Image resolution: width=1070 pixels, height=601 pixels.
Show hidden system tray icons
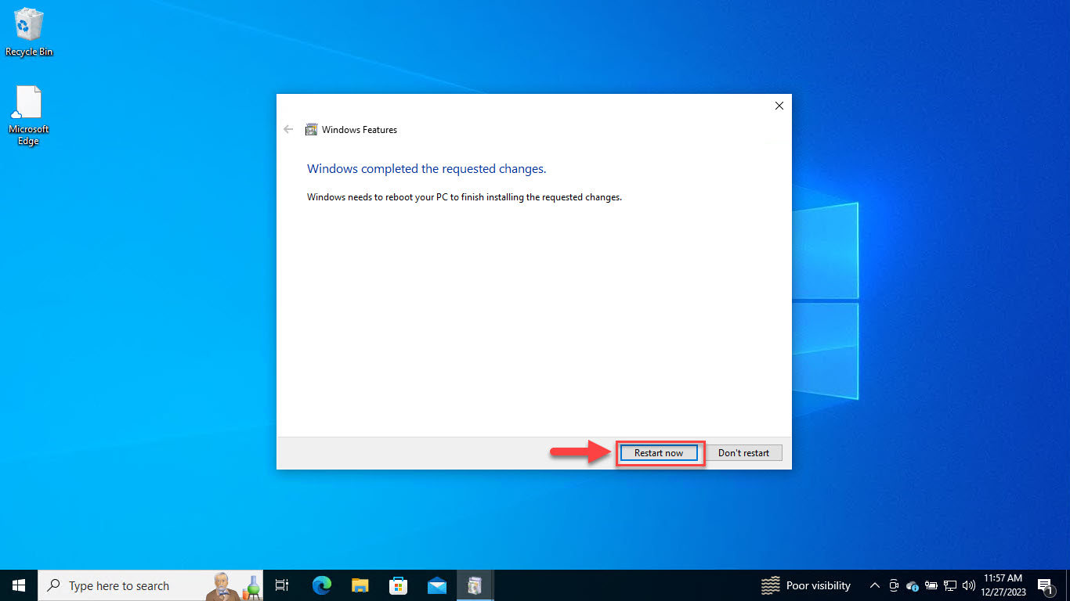click(874, 585)
